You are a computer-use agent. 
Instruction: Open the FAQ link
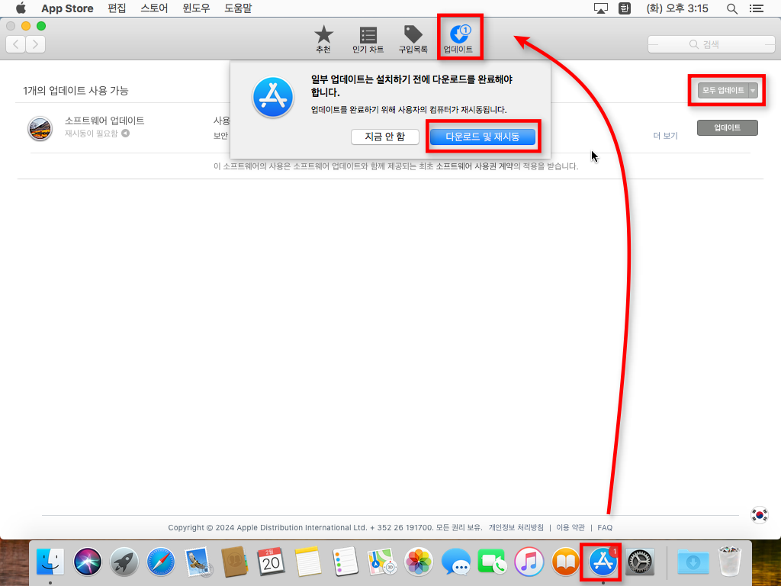[x=605, y=527]
